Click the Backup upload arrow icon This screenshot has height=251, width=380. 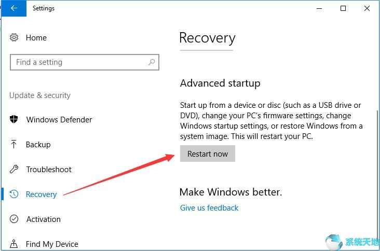[x=14, y=144]
